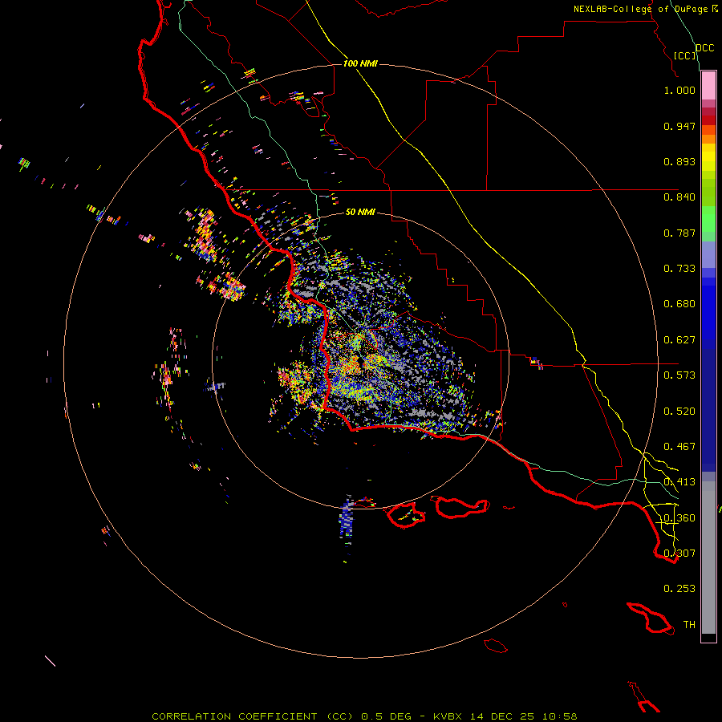This screenshot has height=722, width=722.
Task: Click the 0.787 legend value
Action: (x=679, y=233)
